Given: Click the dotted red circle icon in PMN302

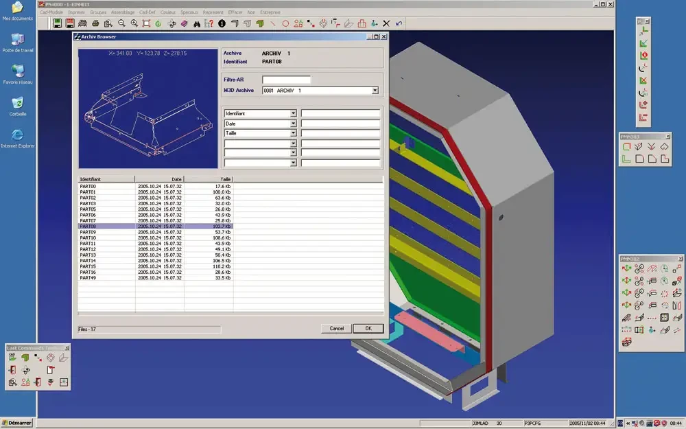Looking at the screenshot, I should point(665,294).
